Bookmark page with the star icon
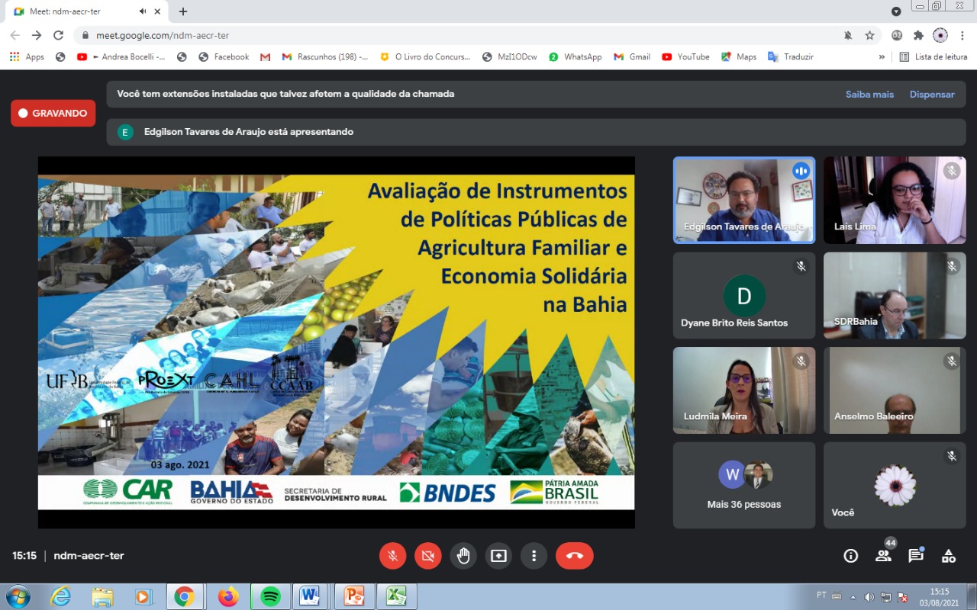The image size is (977, 610). pyautogui.click(x=869, y=35)
